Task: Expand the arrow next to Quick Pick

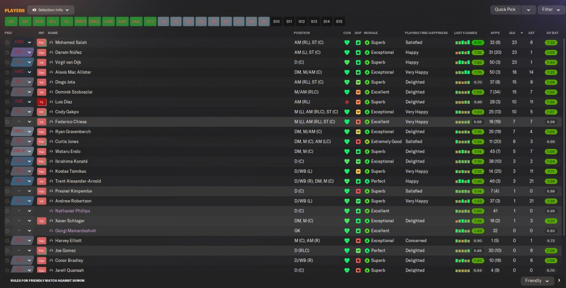Action: 528,10
